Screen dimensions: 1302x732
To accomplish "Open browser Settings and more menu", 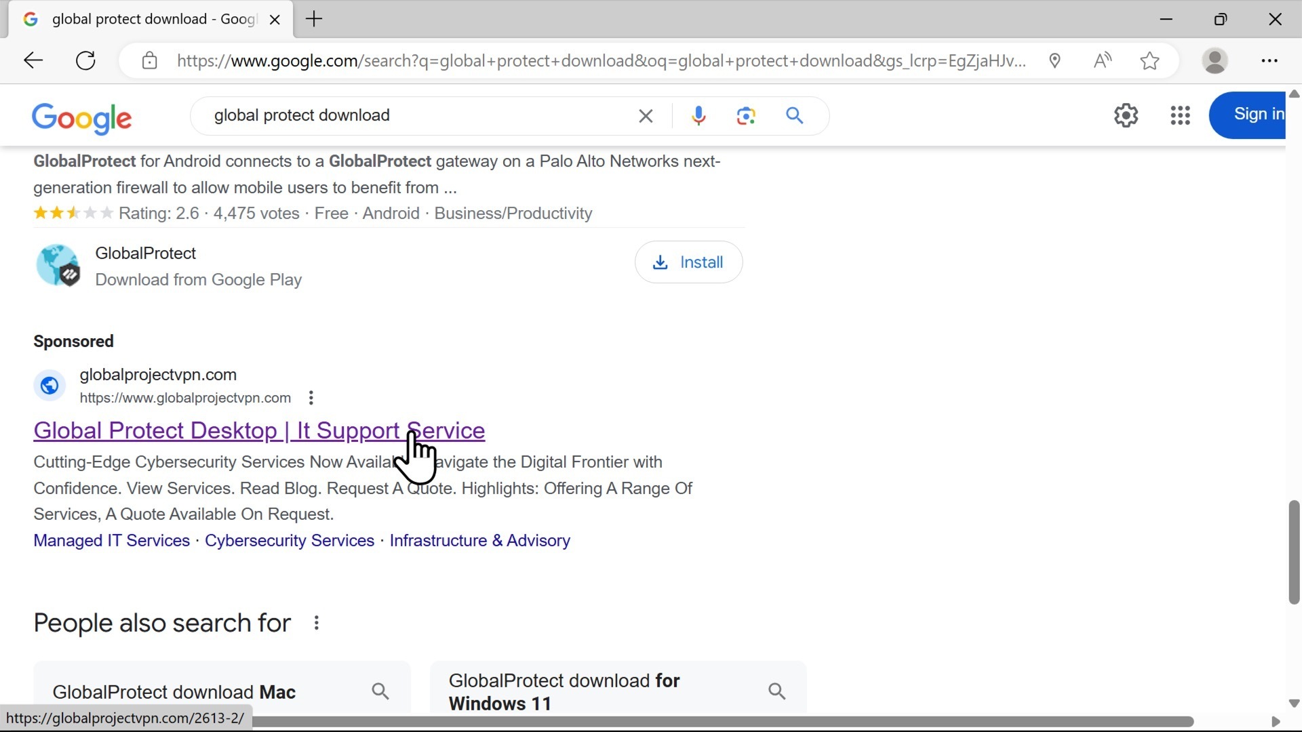I will [1269, 60].
